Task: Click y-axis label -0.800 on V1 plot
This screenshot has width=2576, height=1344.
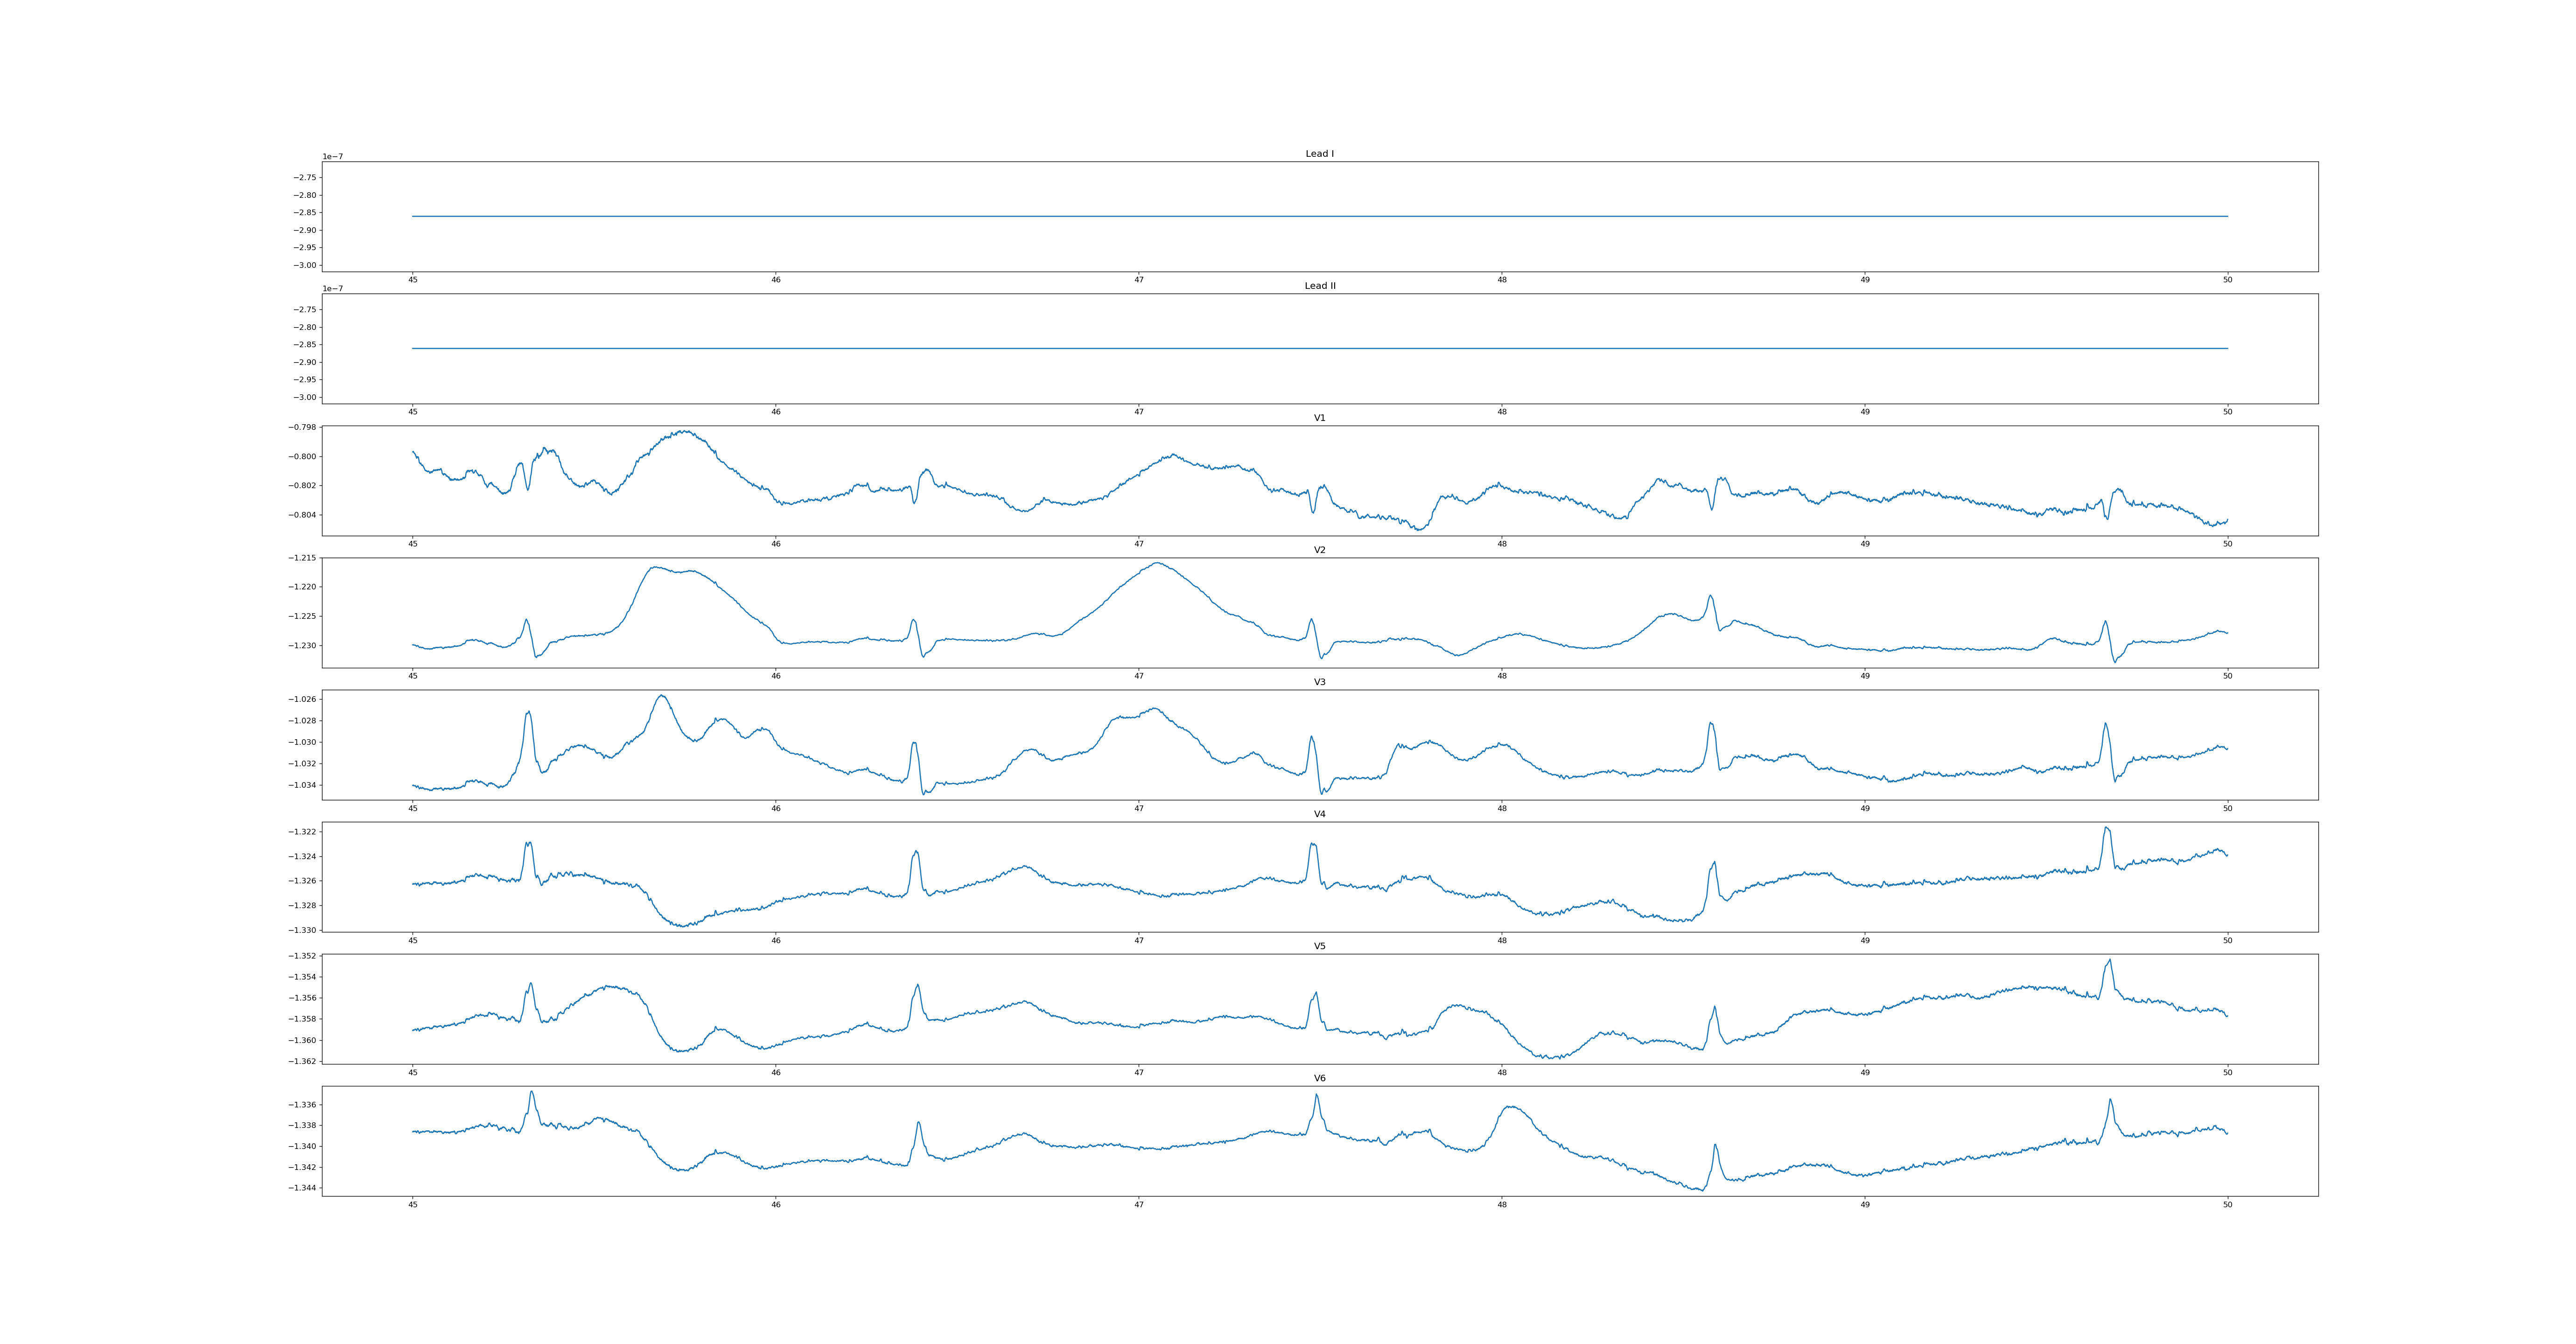Action: click(302, 457)
